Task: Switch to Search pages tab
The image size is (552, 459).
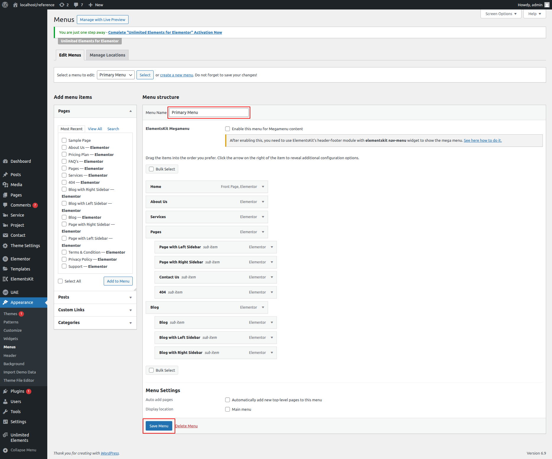Action: [113, 129]
